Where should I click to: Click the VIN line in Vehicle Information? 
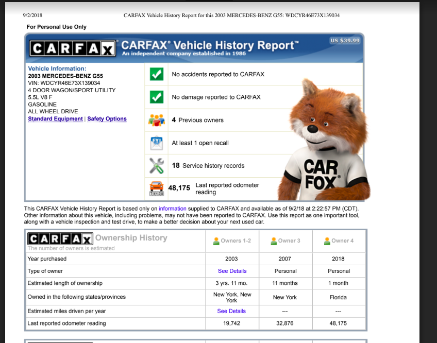[64, 83]
